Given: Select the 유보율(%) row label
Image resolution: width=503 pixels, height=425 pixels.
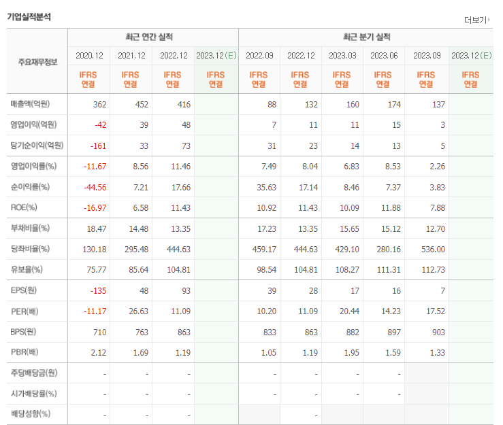Looking at the screenshot, I should coord(27,269).
